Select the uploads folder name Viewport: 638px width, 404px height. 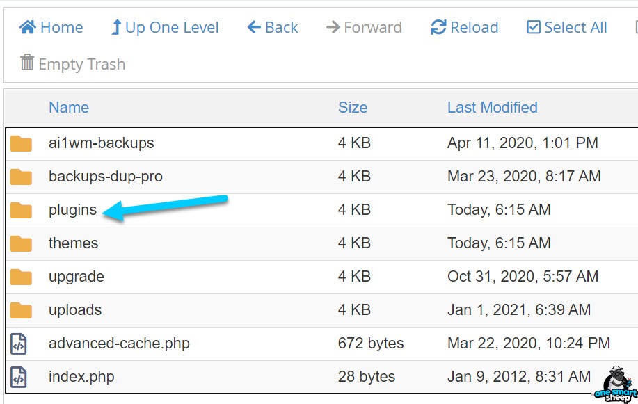pyautogui.click(x=75, y=310)
